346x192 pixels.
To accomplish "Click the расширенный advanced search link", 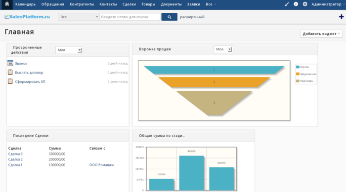I will pyautogui.click(x=192, y=17).
